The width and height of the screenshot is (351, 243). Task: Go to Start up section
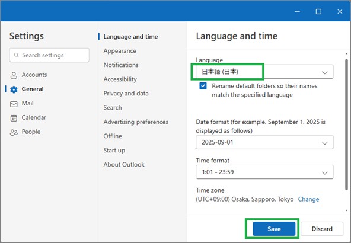[x=114, y=151]
